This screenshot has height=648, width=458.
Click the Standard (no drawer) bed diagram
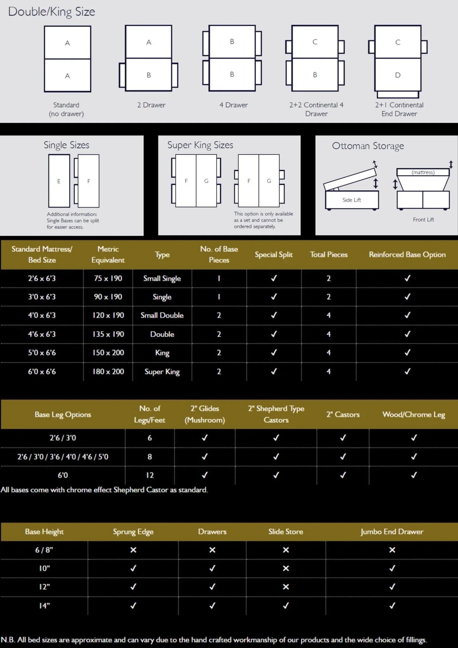pyautogui.click(x=67, y=59)
